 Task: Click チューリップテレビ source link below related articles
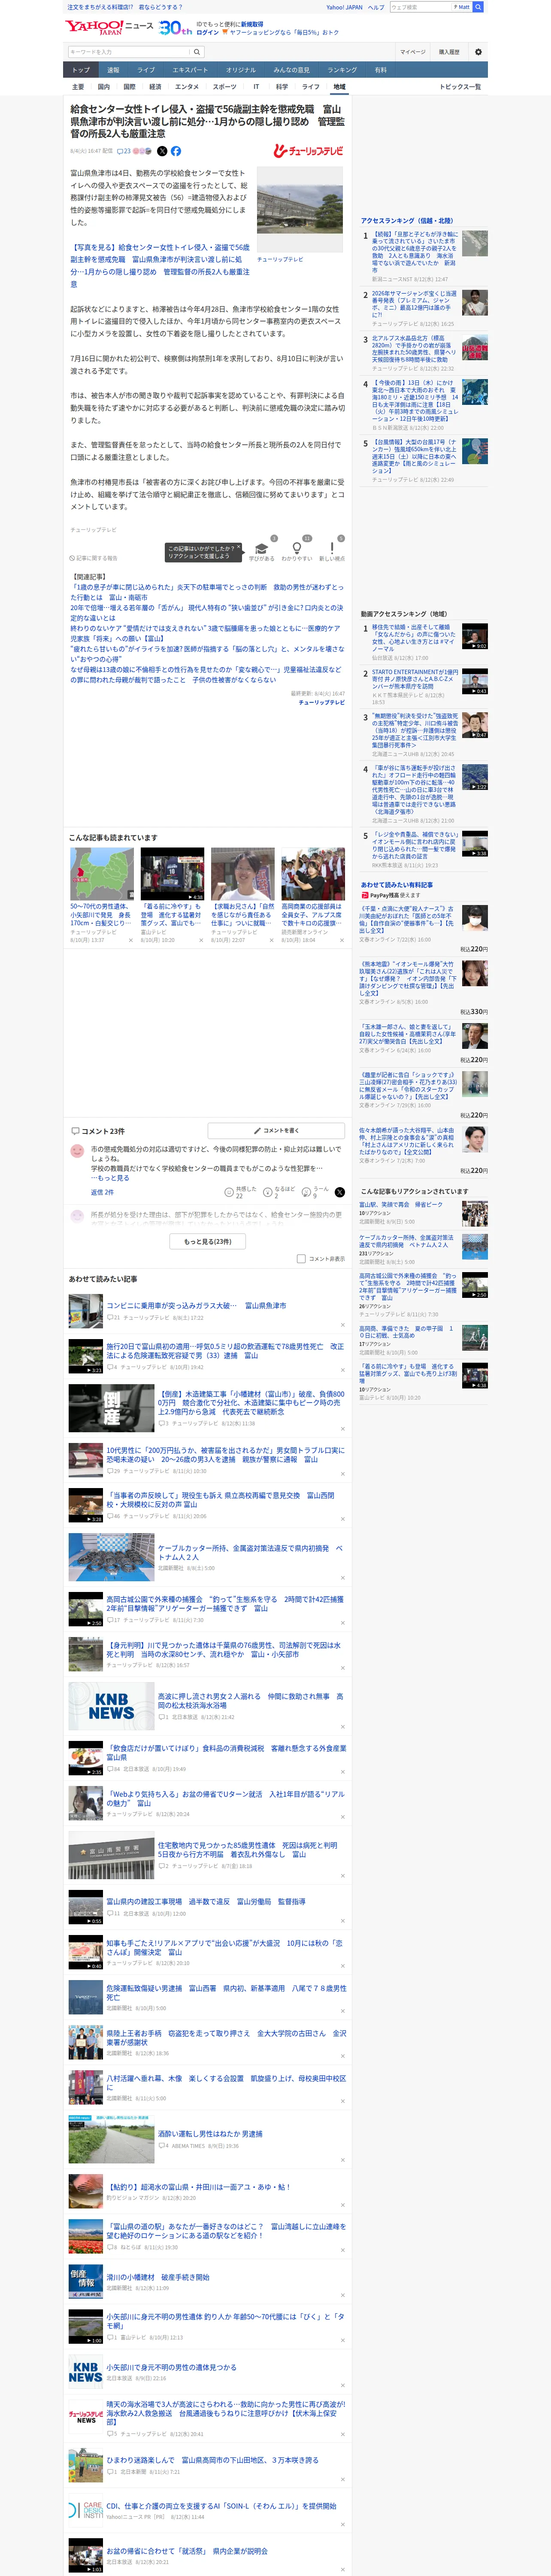click(x=321, y=702)
